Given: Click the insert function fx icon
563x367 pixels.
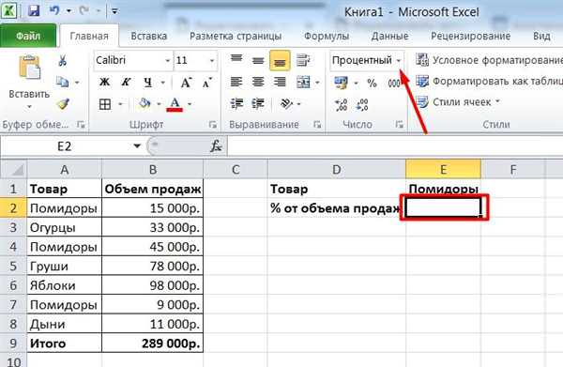Looking at the screenshot, I should 216,146.
